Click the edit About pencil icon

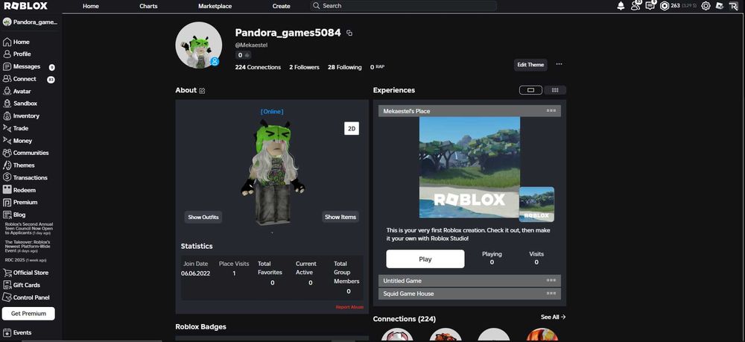pos(202,91)
